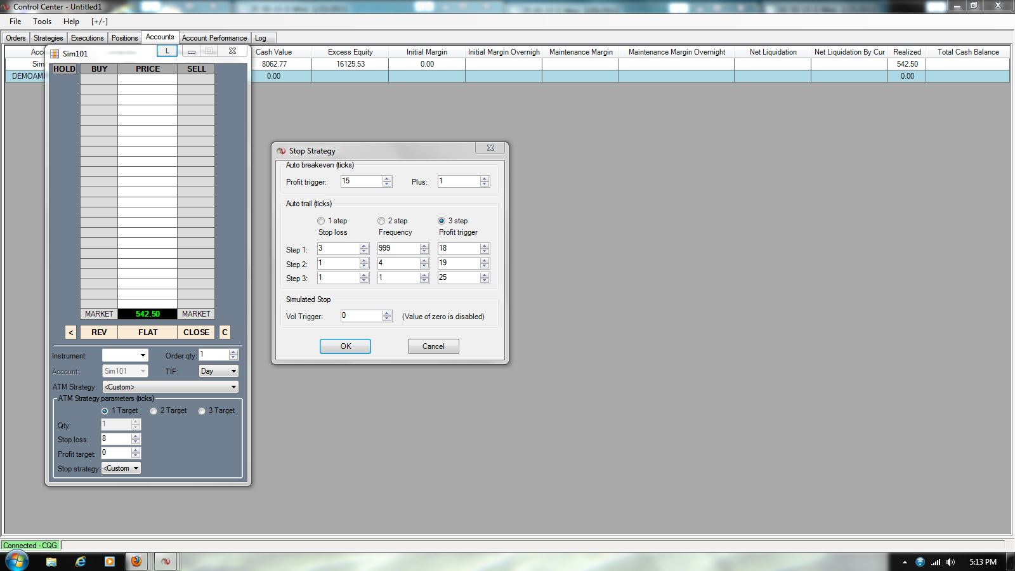Select the 1 step auto trail option
This screenshot has width=1015, height=571.
(x=321, y=221)
